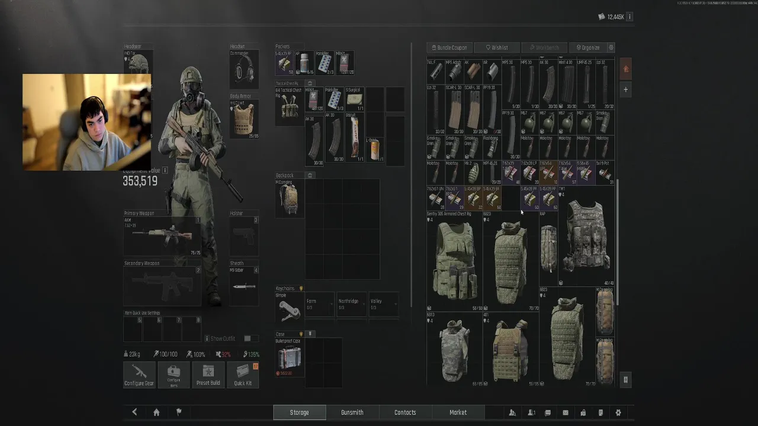Open the chat bubble icon
The width and height of the screenshot is (758, 426).
click(x=547, y=412)
